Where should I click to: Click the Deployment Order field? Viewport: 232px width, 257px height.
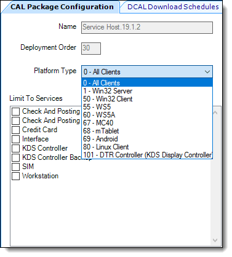91,49
